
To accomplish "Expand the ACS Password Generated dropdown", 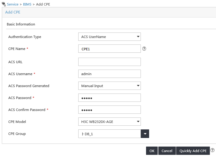I will click(x=109, y=86).
